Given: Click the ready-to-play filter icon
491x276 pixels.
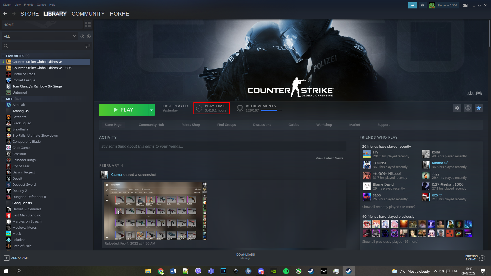Looking at the screenshot, I should 89,36.
